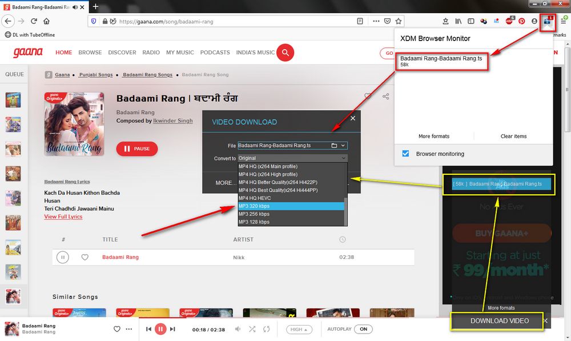Go to the browser home icon

[x=46, y=21]
